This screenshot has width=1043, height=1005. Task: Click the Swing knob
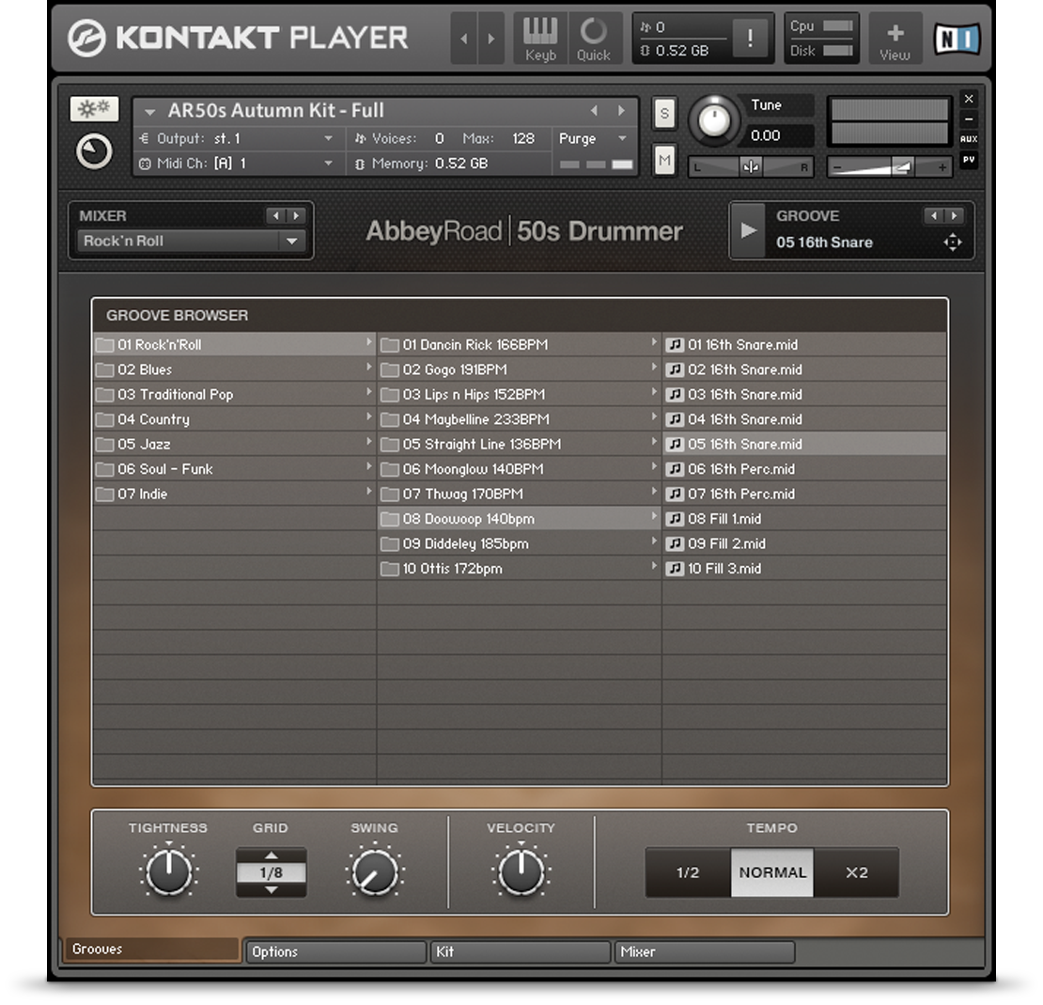[375, 872]
